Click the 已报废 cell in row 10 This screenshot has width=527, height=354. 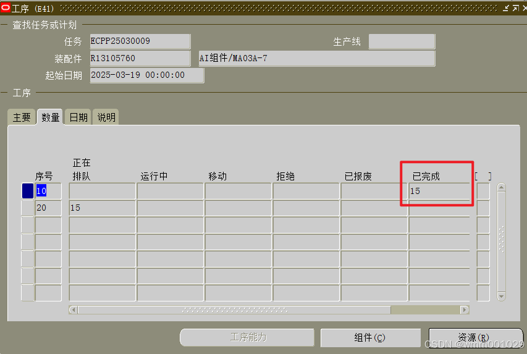pos(374,191)
